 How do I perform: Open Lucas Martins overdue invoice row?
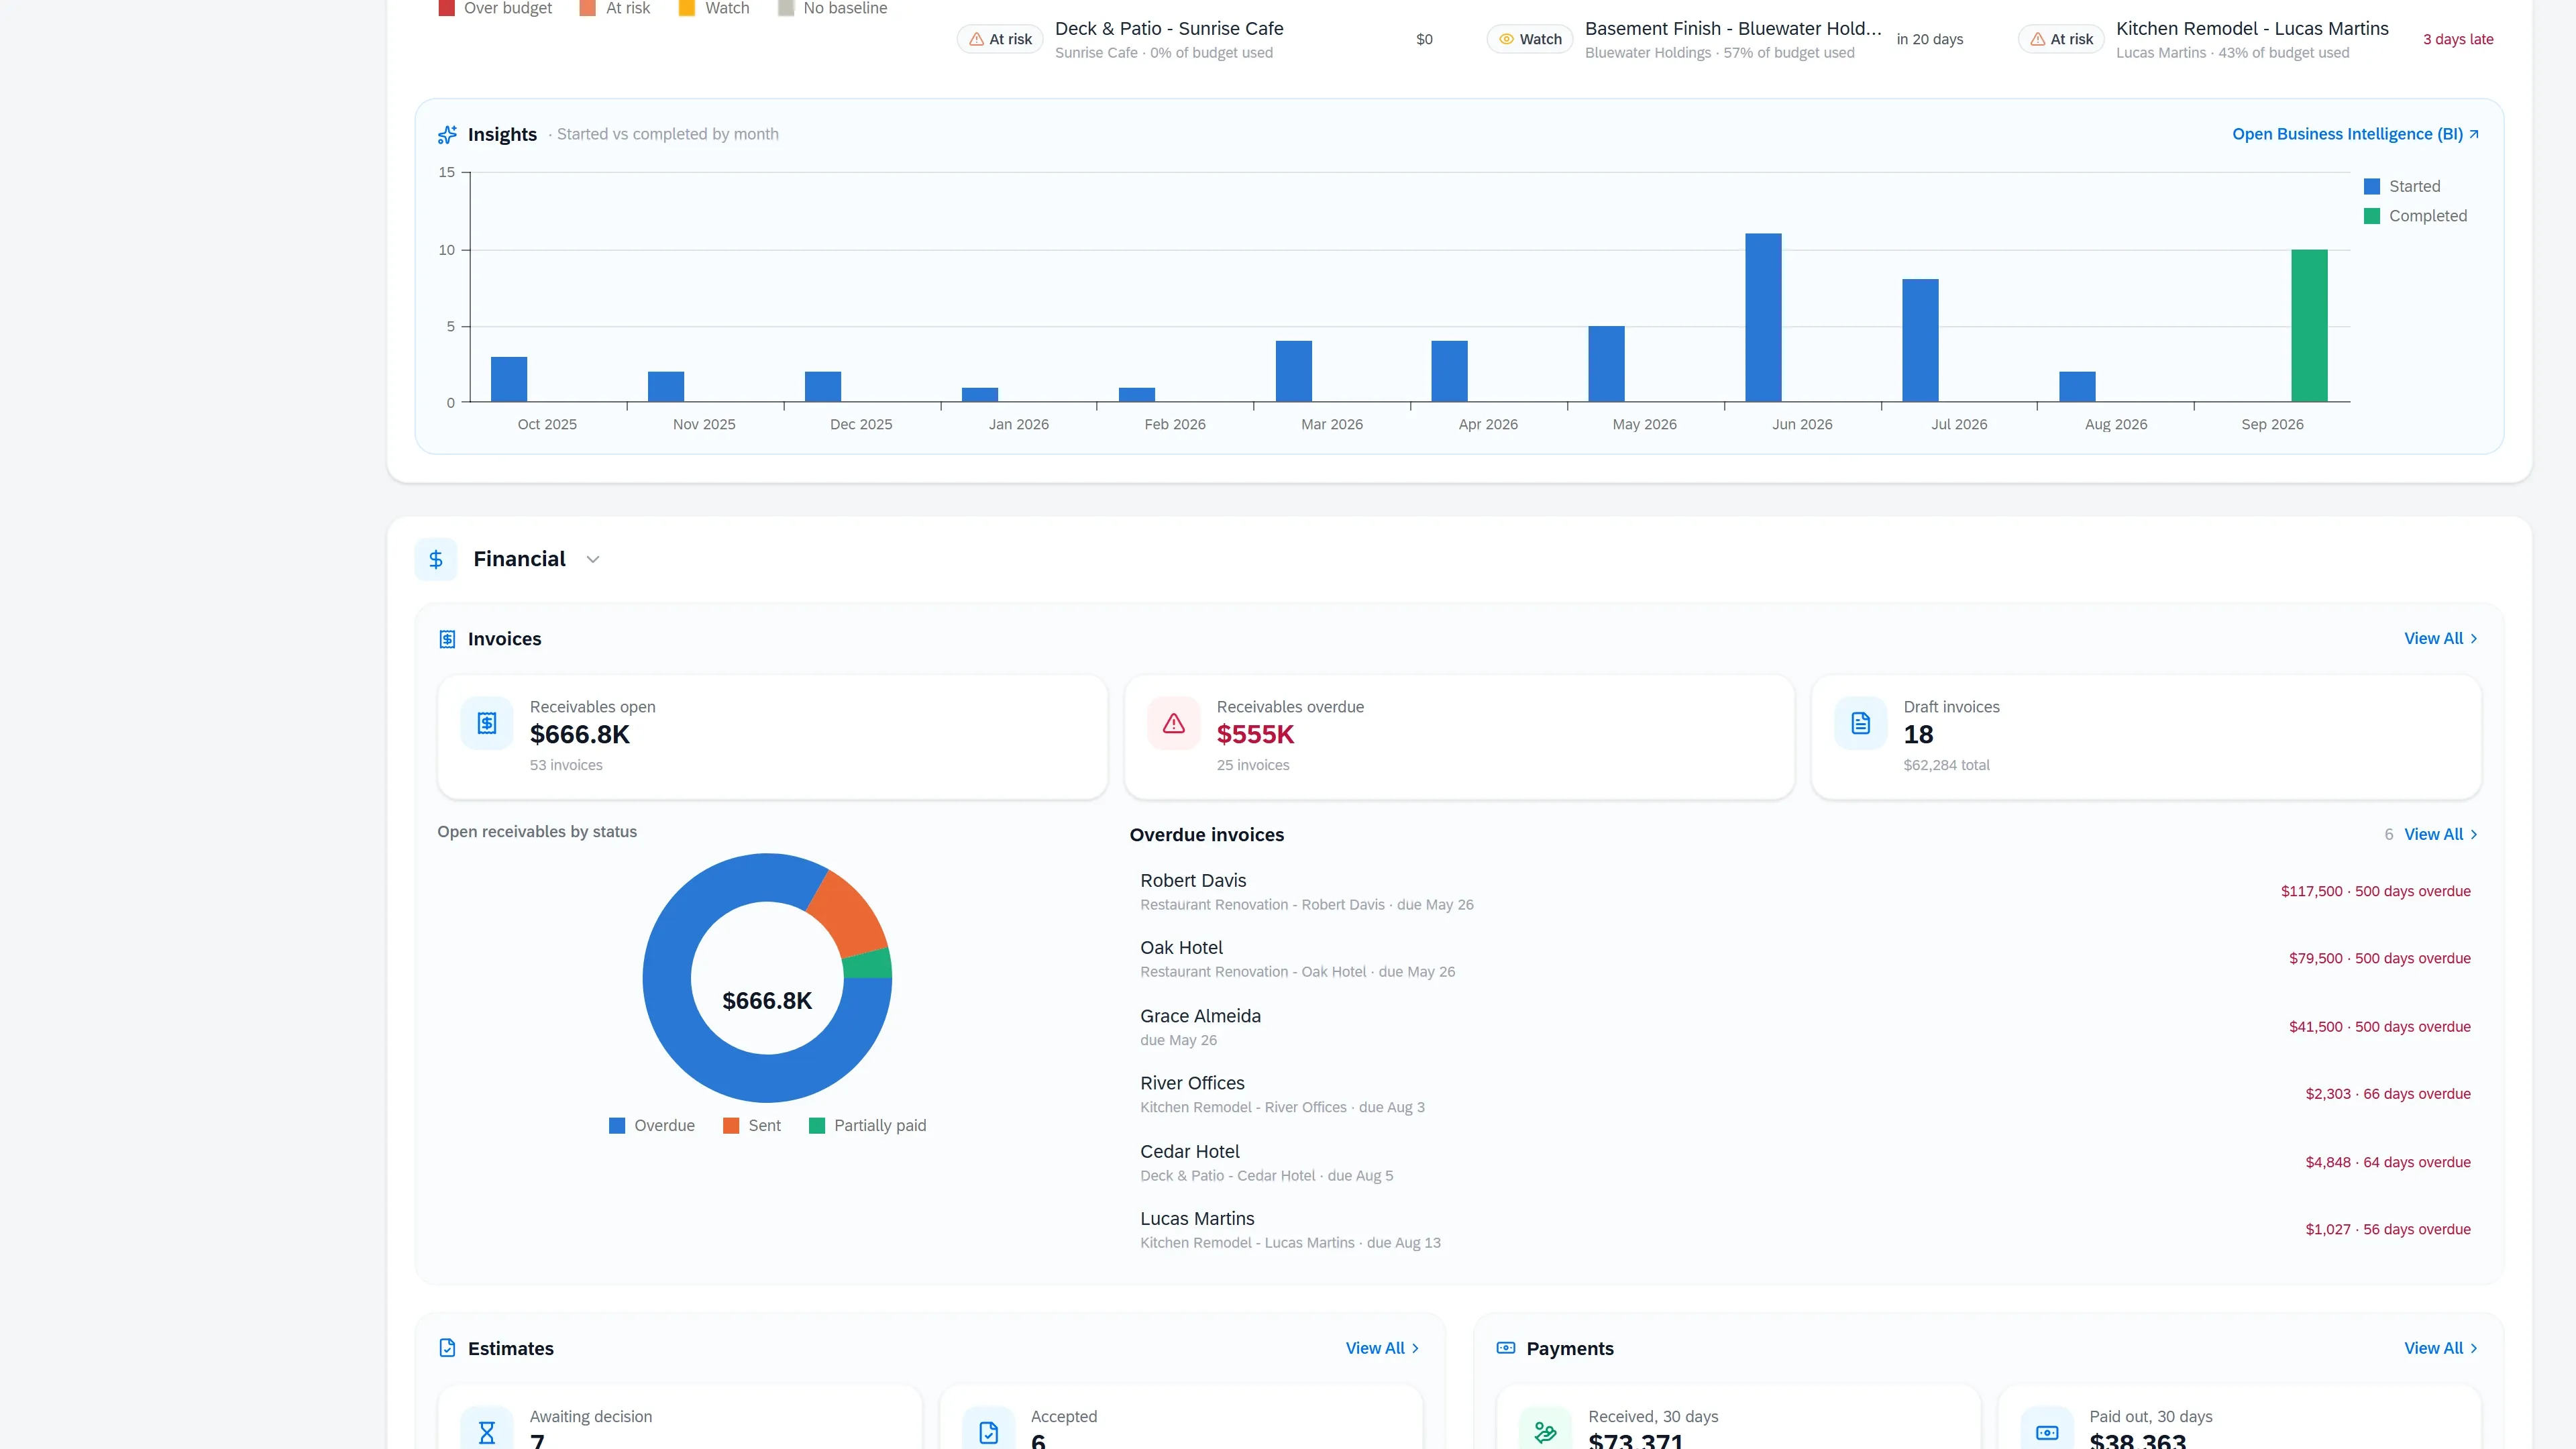pyautogui.click(x=1805, y=1230)
